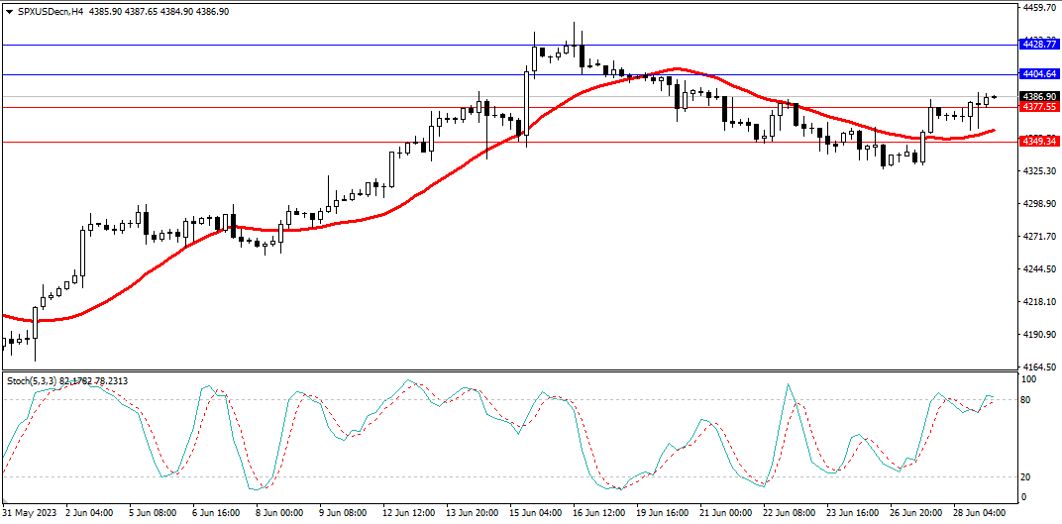Click the Stoch(5,3,3) indicator label

33,381
